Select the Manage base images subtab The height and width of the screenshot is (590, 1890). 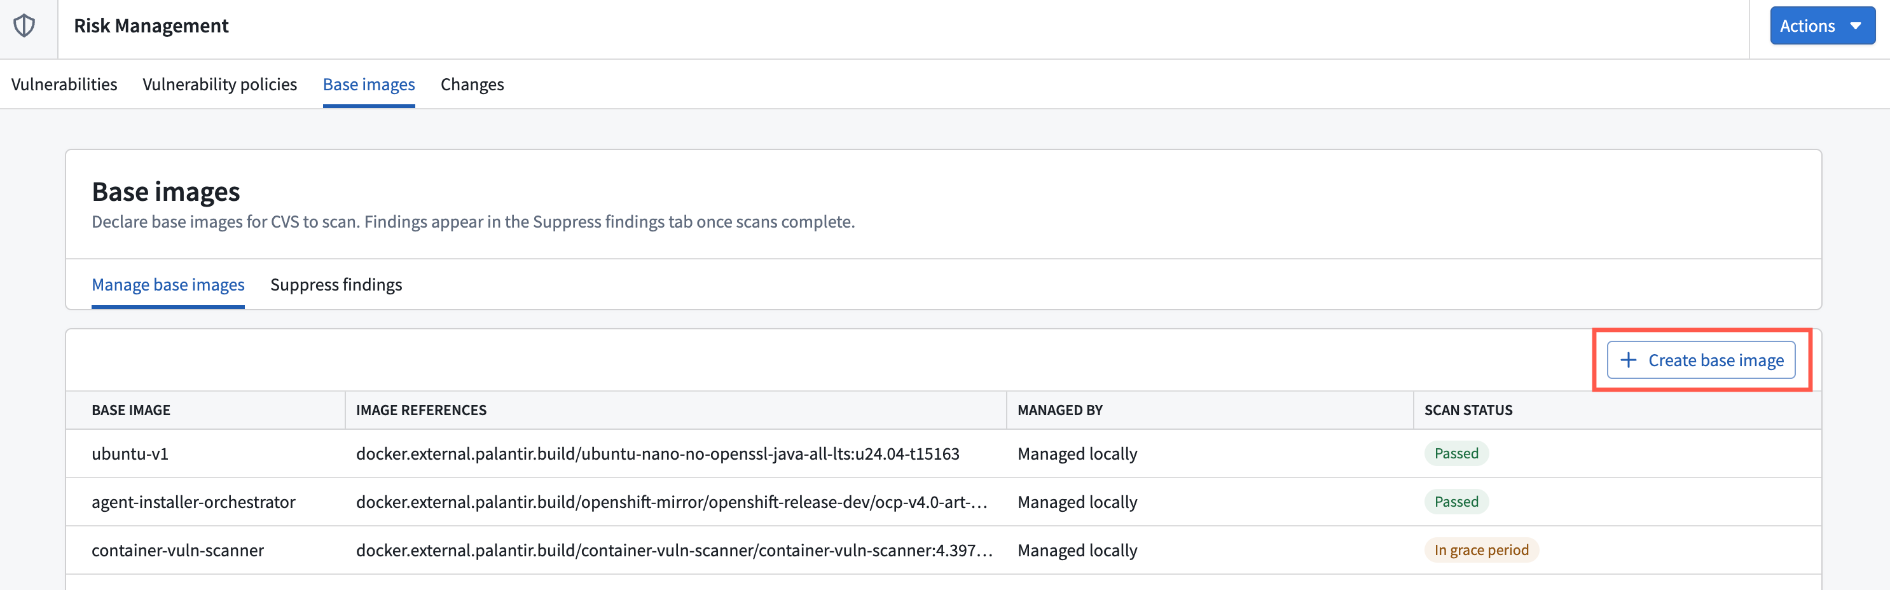point(168,284)
